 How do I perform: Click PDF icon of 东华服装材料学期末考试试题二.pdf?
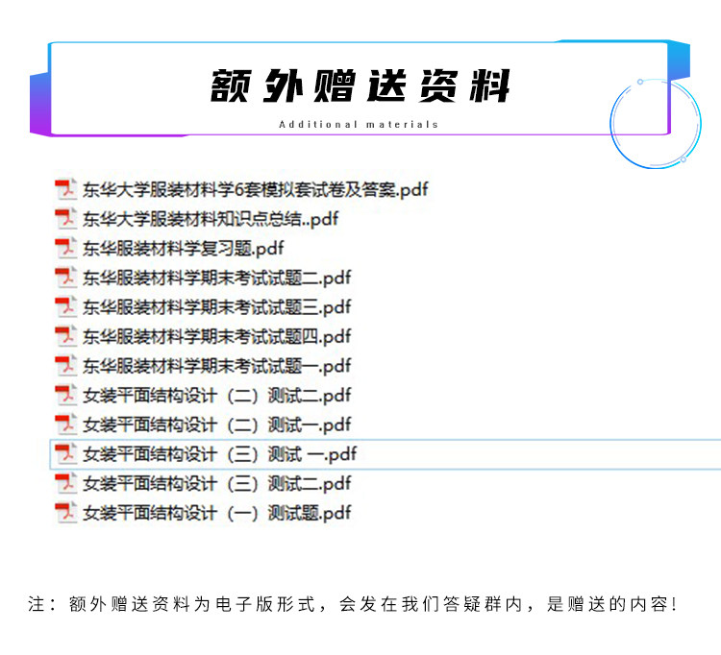click(65, 278)
